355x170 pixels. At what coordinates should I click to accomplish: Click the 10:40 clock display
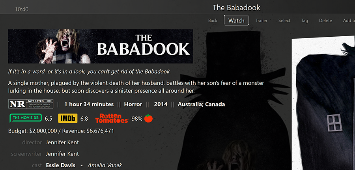(22, 9)
